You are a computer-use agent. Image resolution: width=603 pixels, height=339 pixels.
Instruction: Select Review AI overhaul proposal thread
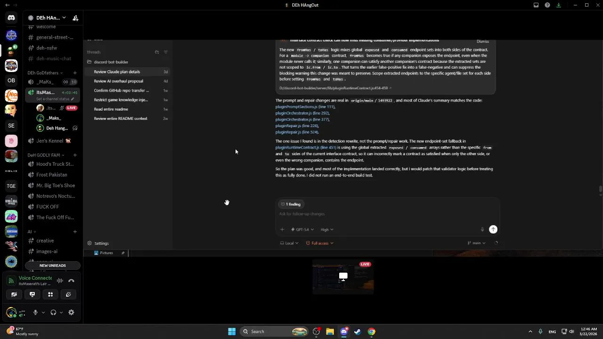pos(127,81)
